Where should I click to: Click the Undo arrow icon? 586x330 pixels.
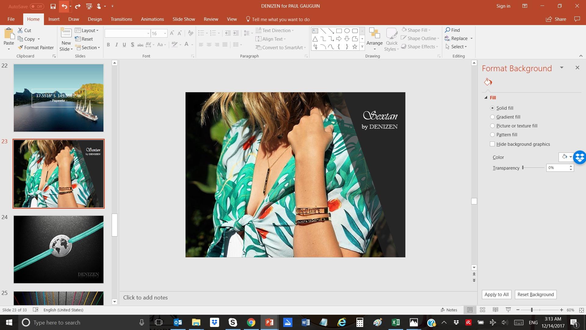pyautogui.click(x=64, y=6)
